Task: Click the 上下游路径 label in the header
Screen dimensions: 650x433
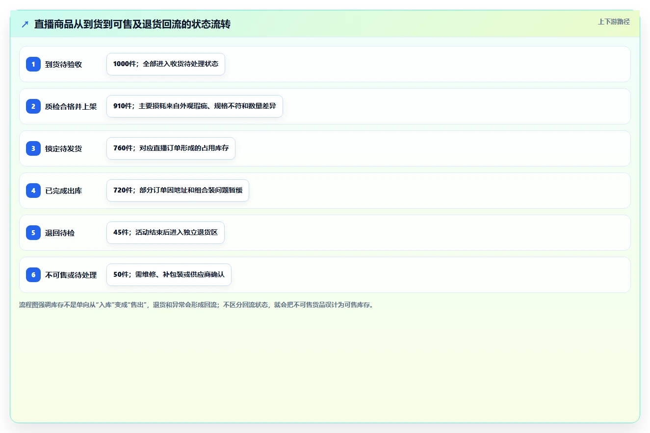Action: (x=614, y=22)
